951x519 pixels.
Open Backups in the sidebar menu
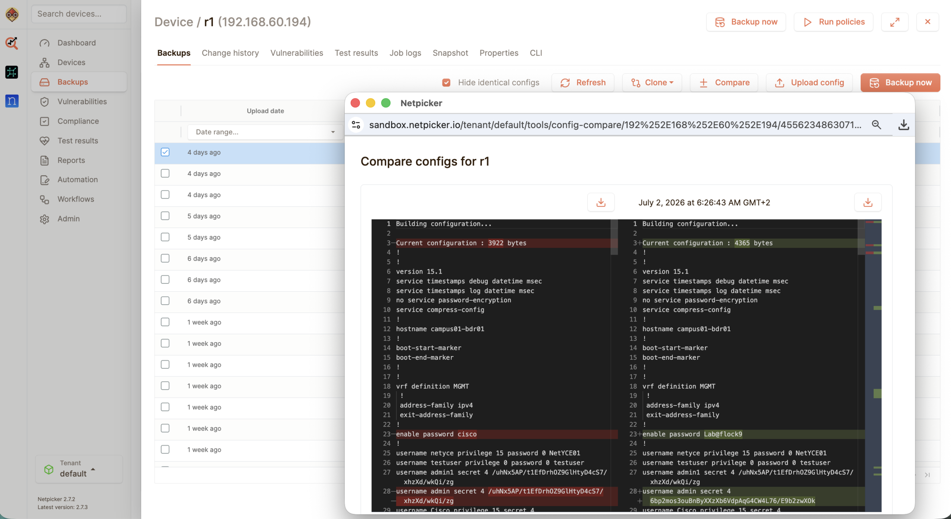coord(79,82)
